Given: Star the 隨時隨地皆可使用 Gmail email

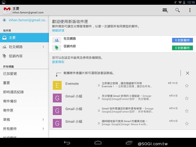Looking at the screenshot, I should (187, 124).
